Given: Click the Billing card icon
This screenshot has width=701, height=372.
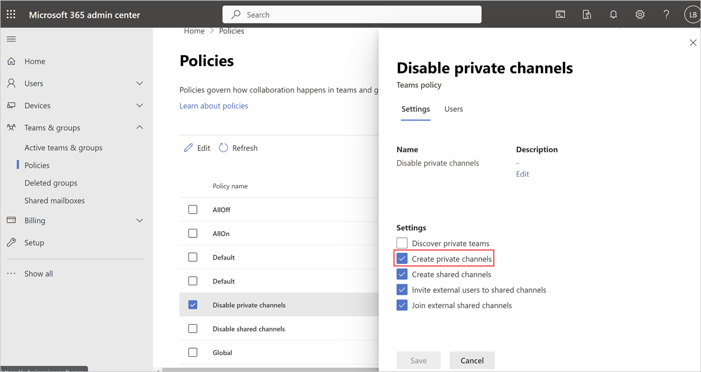Looking at the screenshot, I should (x=11, y=220).
